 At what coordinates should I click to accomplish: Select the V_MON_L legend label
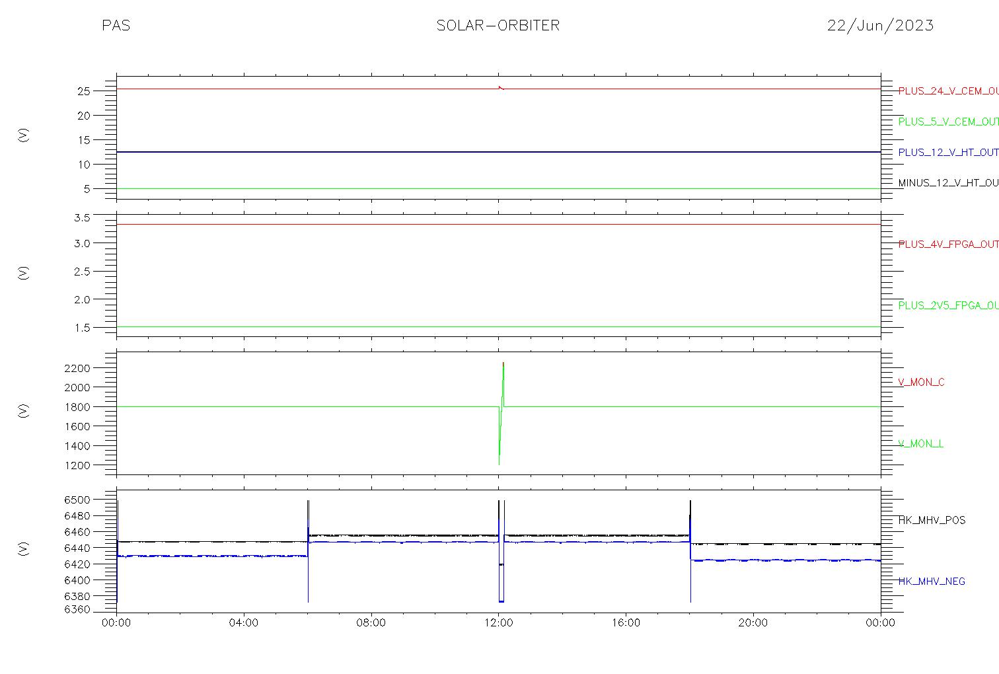coord(920,444)
